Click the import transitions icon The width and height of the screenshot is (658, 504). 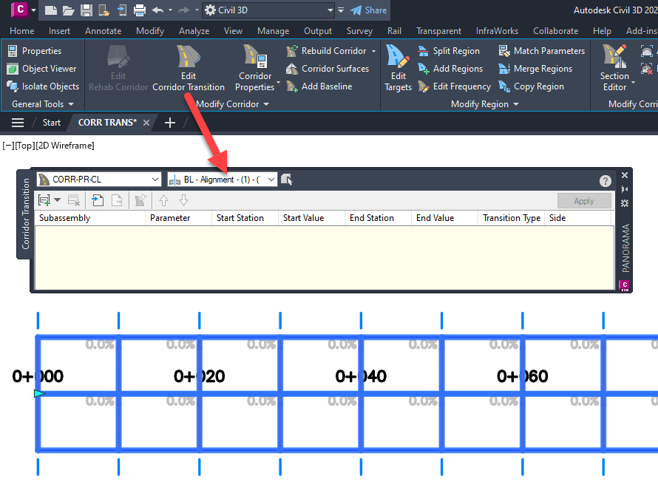98,200
